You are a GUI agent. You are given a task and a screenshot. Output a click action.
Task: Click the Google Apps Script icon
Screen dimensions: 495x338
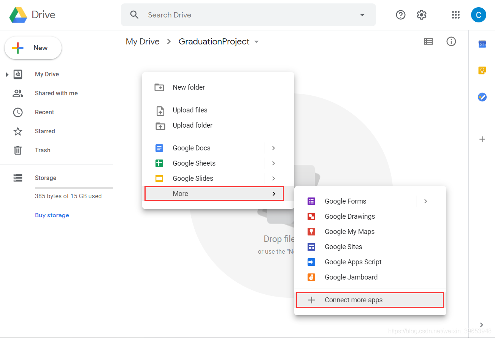311,262
